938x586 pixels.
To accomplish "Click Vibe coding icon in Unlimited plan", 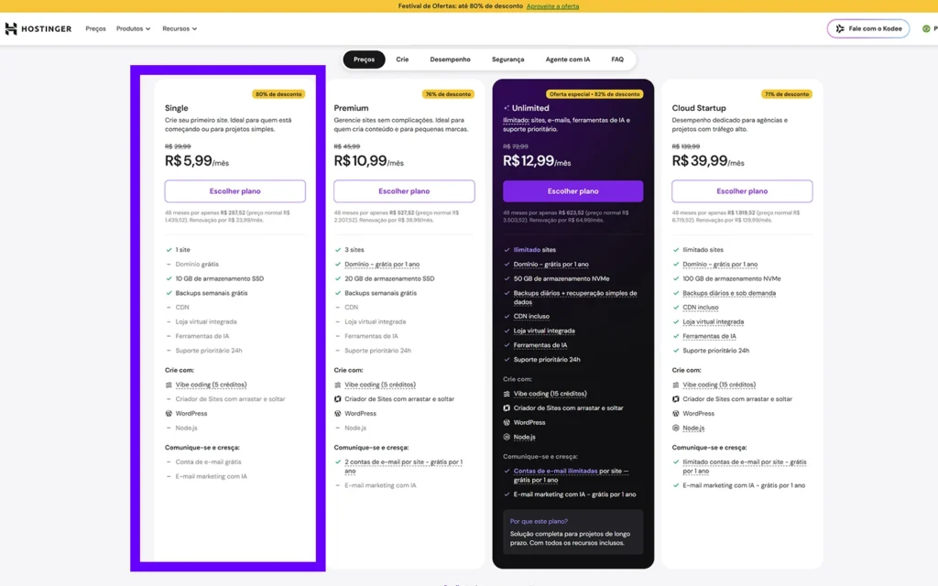I will (507, 394).
